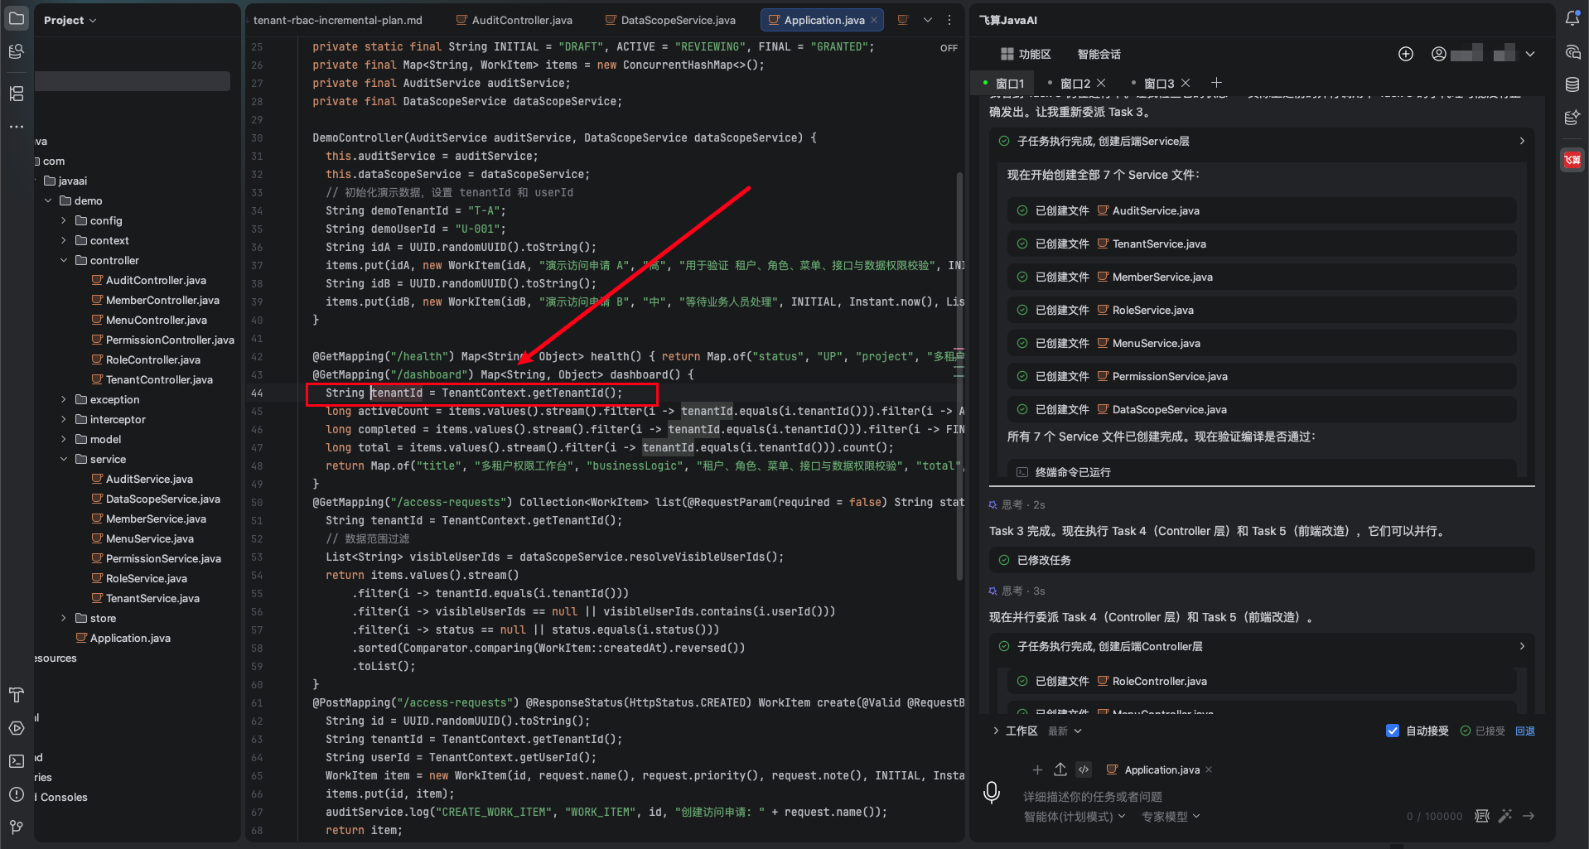
Task: Close the 窗口3 chat tab
Action: click(x=1186, y=83)
